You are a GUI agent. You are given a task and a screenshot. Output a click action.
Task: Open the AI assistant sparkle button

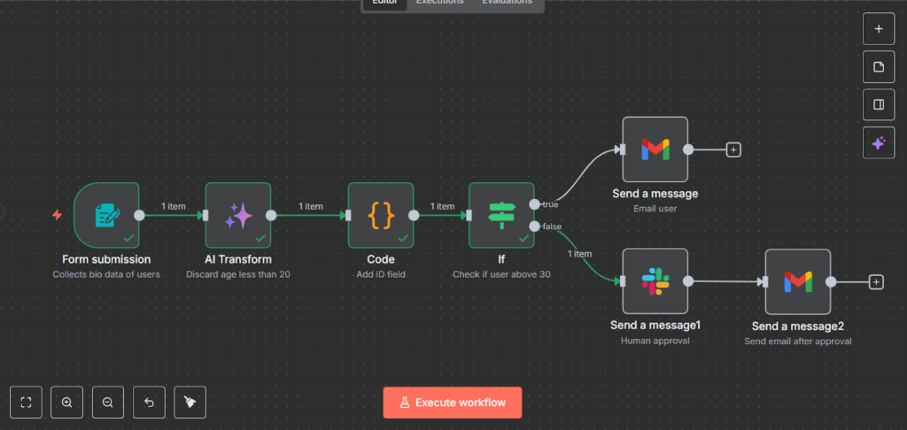pyautogui.click(x=879, y=142)
